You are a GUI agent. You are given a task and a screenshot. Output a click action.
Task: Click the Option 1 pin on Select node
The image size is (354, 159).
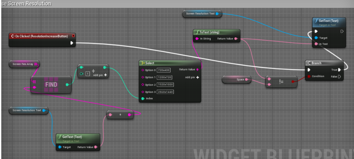coord(142,77)
